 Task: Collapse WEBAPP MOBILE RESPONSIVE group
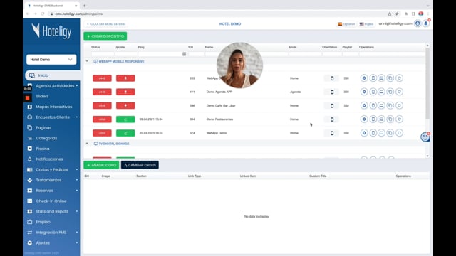click(x=87, y=61)
